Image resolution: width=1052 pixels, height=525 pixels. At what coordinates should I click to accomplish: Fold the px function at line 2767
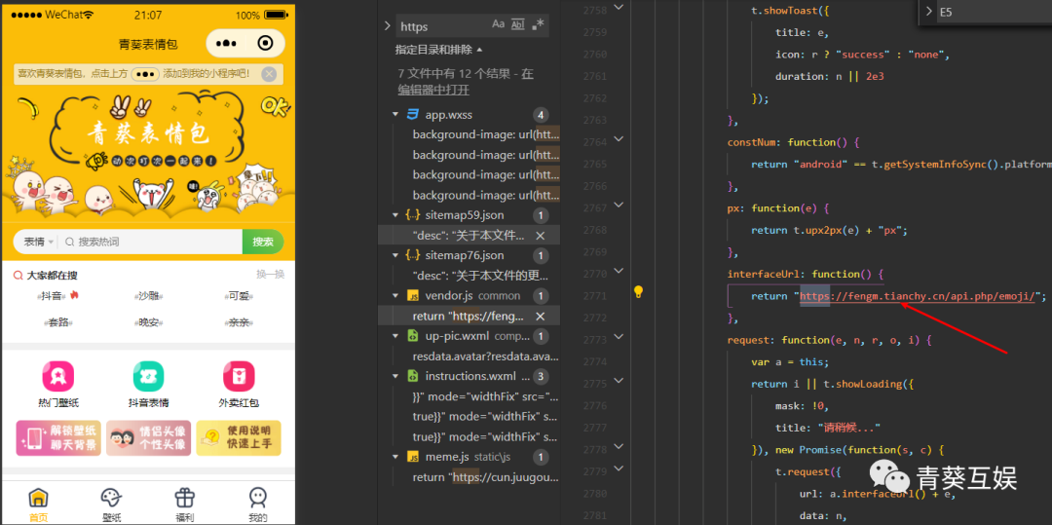tap(618, 206)
